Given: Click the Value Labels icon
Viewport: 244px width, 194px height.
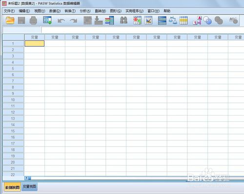Looking at the screenshot, I should 197,20.
